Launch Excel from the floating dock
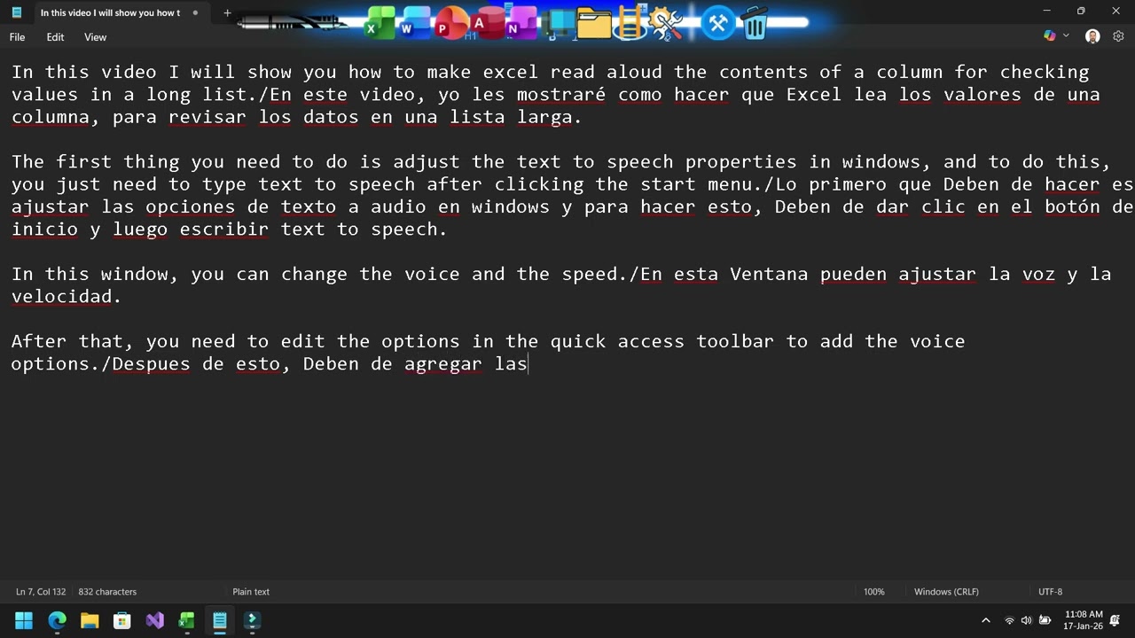Viewport: 1135px width, 638px height. point(380,23)
